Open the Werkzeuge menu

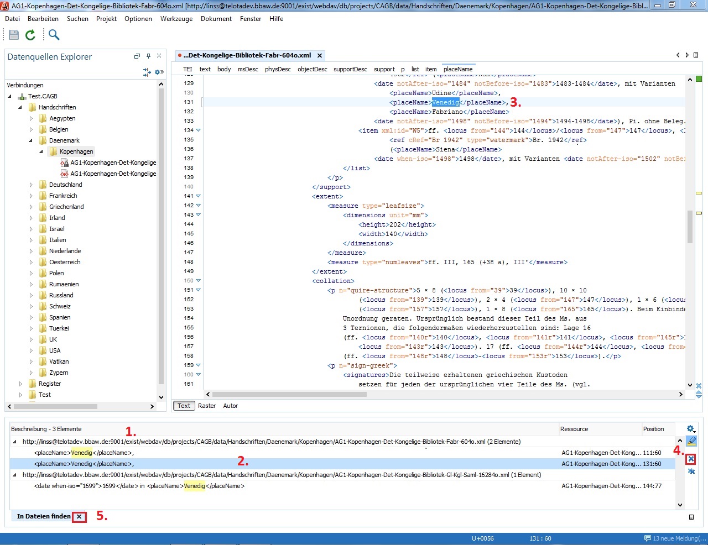[176, 19]
